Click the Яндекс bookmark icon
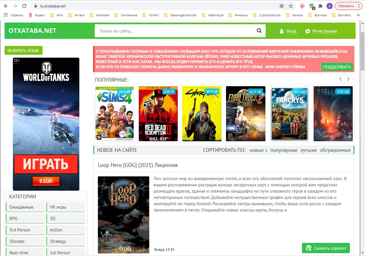The image size is (365, 256). (30, 15)
